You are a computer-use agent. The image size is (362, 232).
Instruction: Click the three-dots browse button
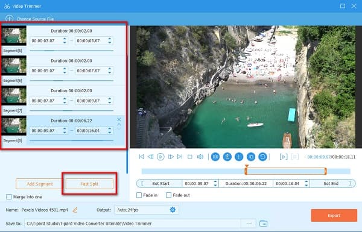249,223
